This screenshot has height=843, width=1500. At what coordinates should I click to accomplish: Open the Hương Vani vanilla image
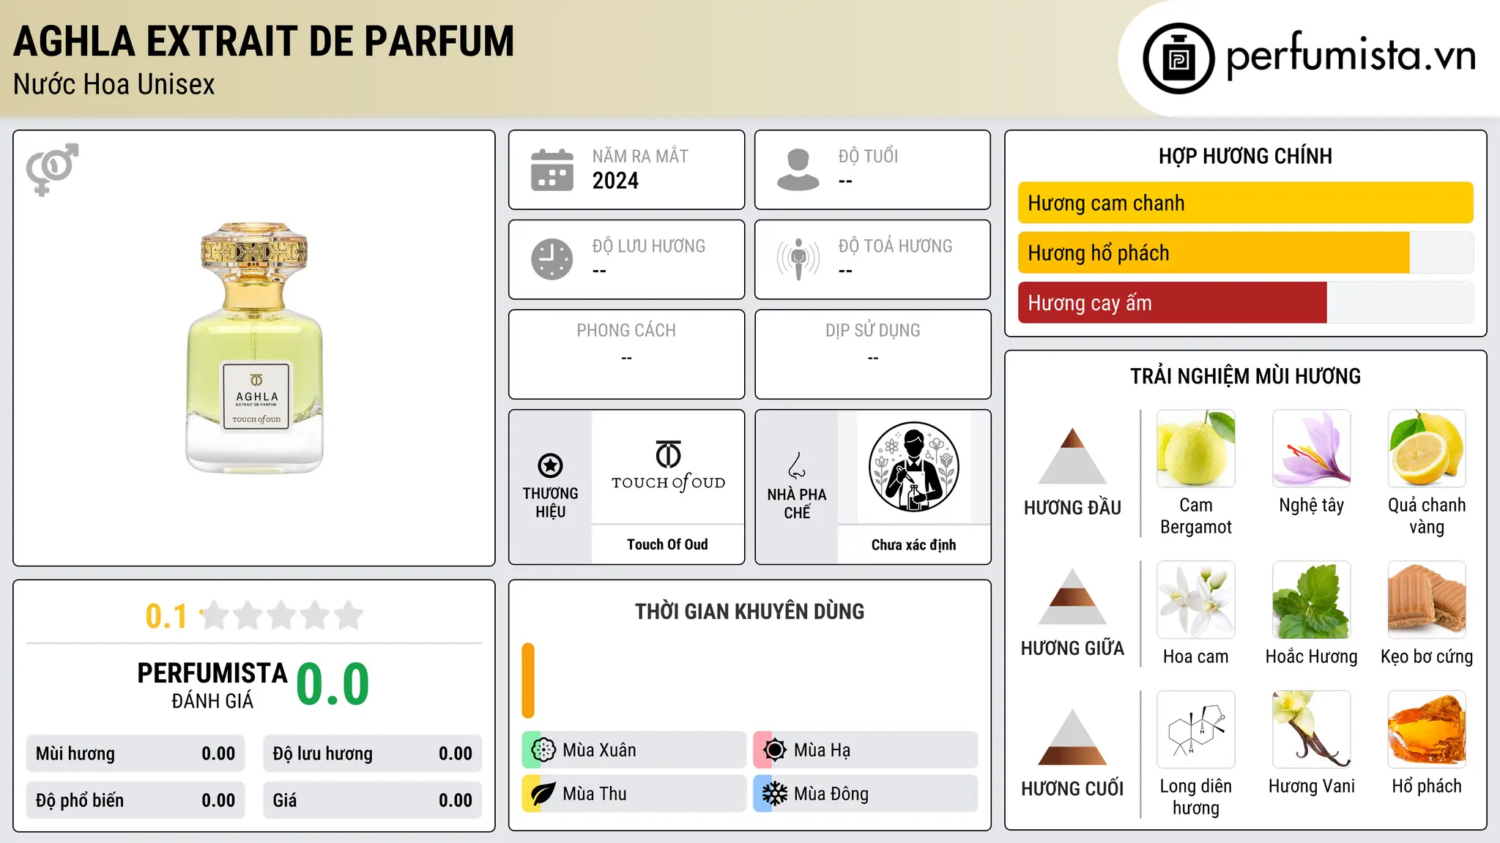click(x=1312, y=730)
